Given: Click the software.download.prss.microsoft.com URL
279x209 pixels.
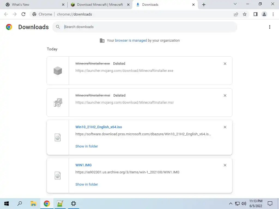Looking at the screenshot, I should (x=143, y=134).
